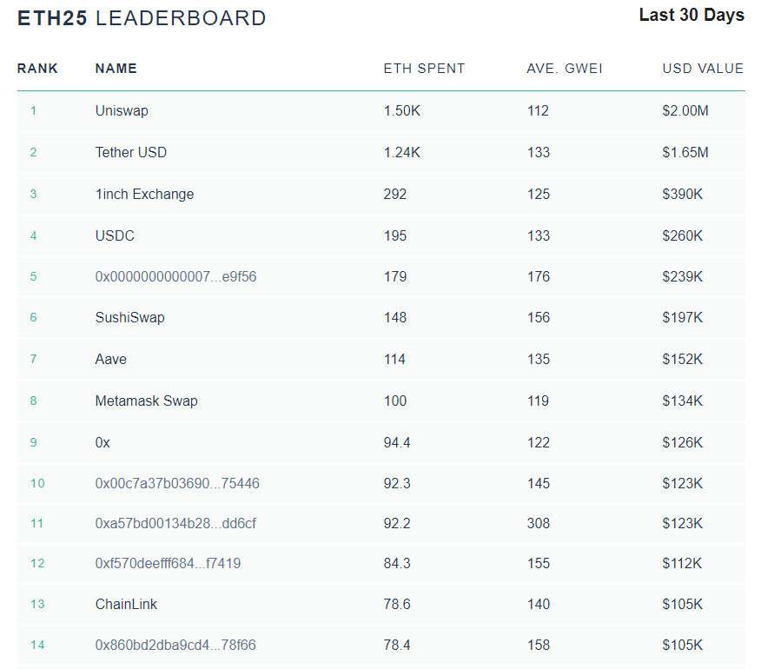Click address 0x860bd2dba9cd4...78f66
This screenshot has width=761, height=669.
coord(175,646)
